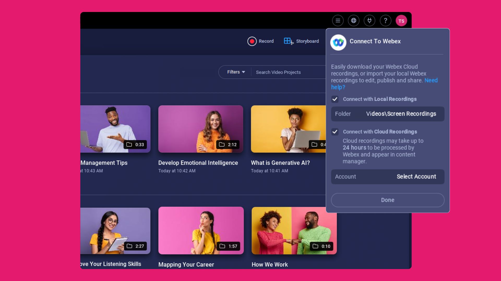
Task: Choose the Videos\Screen Recordings folder field
Action: [388, 114]
